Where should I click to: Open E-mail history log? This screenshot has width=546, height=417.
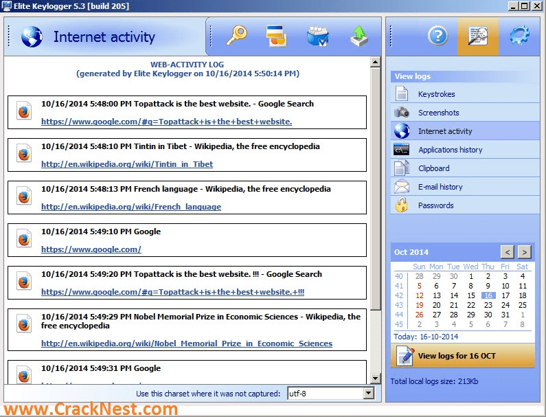click(465, 186)
